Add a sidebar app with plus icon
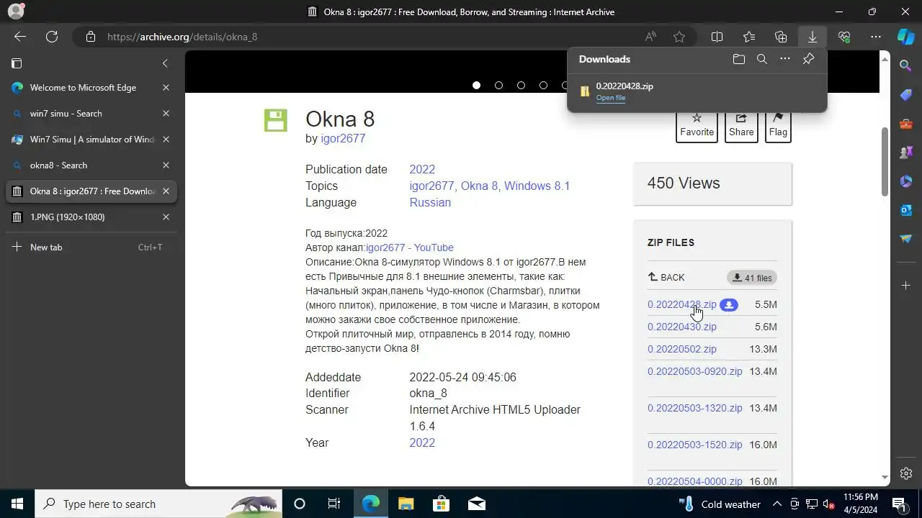The width and height of the screenshot is (922, 518). tap(906, 286)
